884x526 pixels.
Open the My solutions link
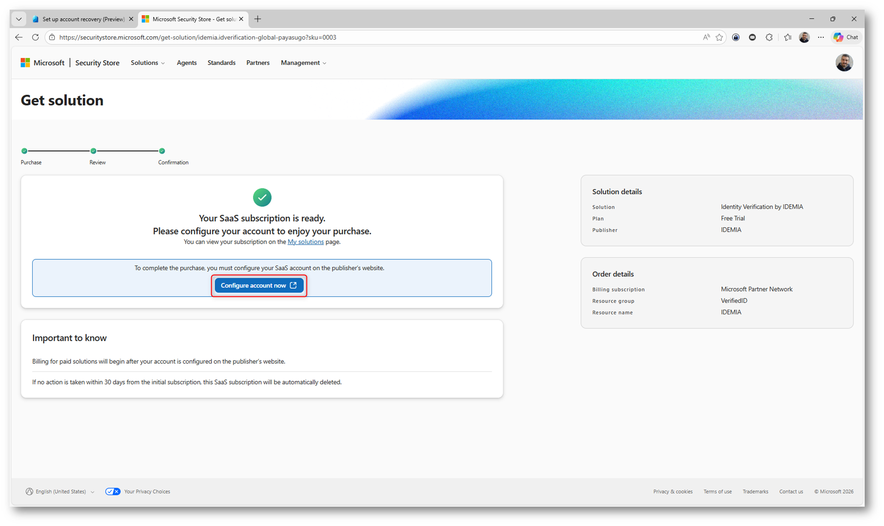(x=305, y=242)
